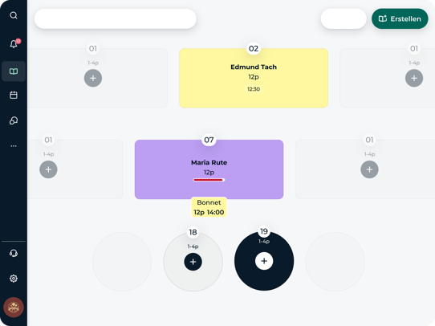Click the red progress bar under Maria Rute

tap(209, 180)
